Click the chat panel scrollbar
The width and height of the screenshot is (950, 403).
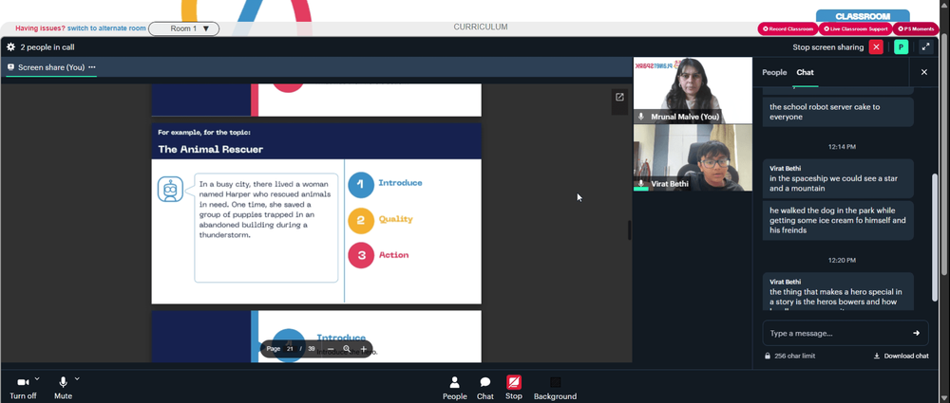point(935,237)
